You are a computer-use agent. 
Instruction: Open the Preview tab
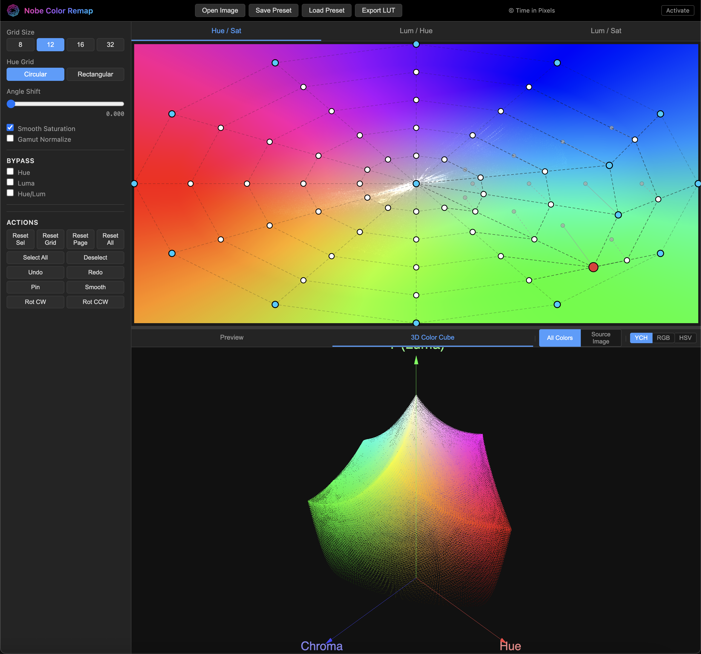232,337
